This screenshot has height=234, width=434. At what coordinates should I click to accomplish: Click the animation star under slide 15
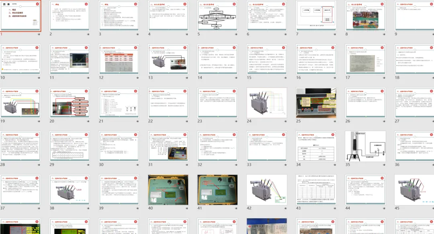coord(285,78)
